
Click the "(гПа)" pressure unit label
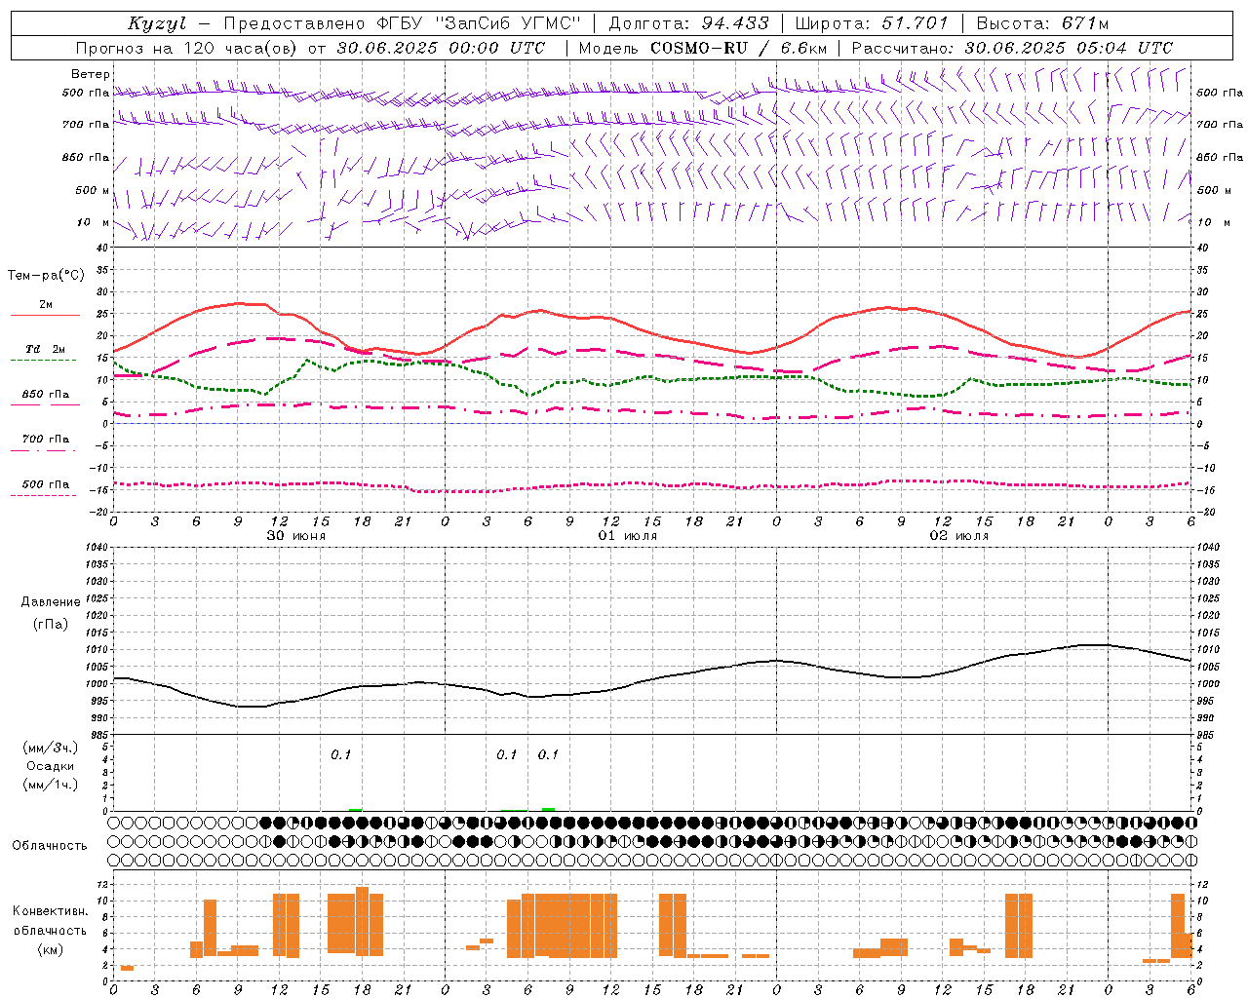(x=51, y=624)
